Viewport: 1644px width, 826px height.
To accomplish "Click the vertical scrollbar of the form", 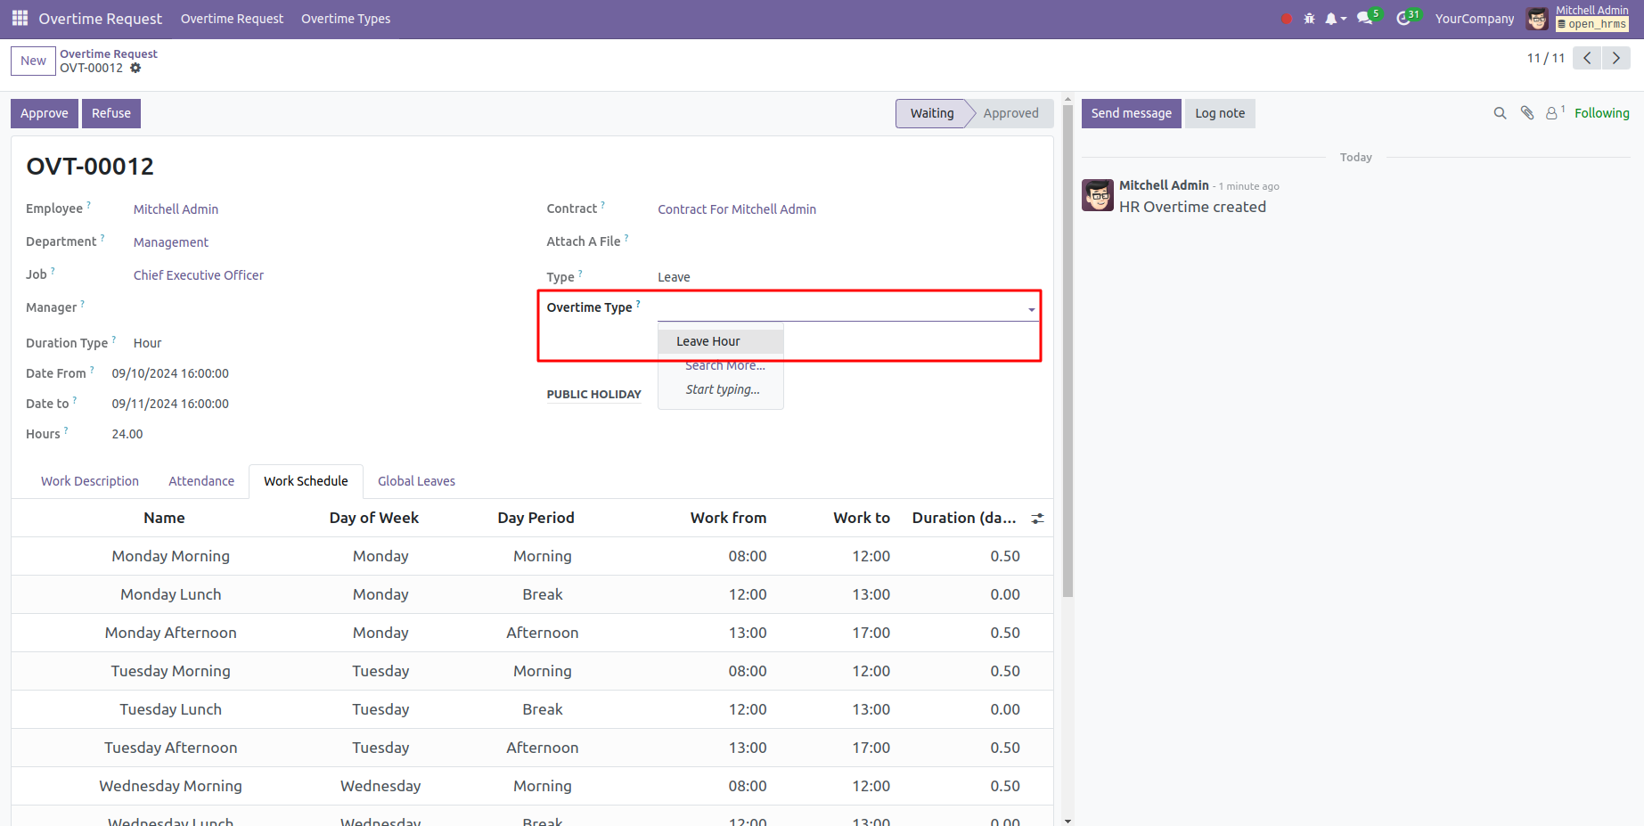I will 1067,356.
